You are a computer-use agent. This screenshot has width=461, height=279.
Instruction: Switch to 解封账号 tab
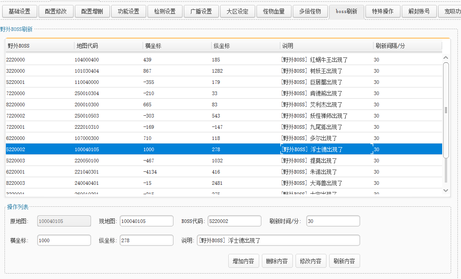[419, 12]
